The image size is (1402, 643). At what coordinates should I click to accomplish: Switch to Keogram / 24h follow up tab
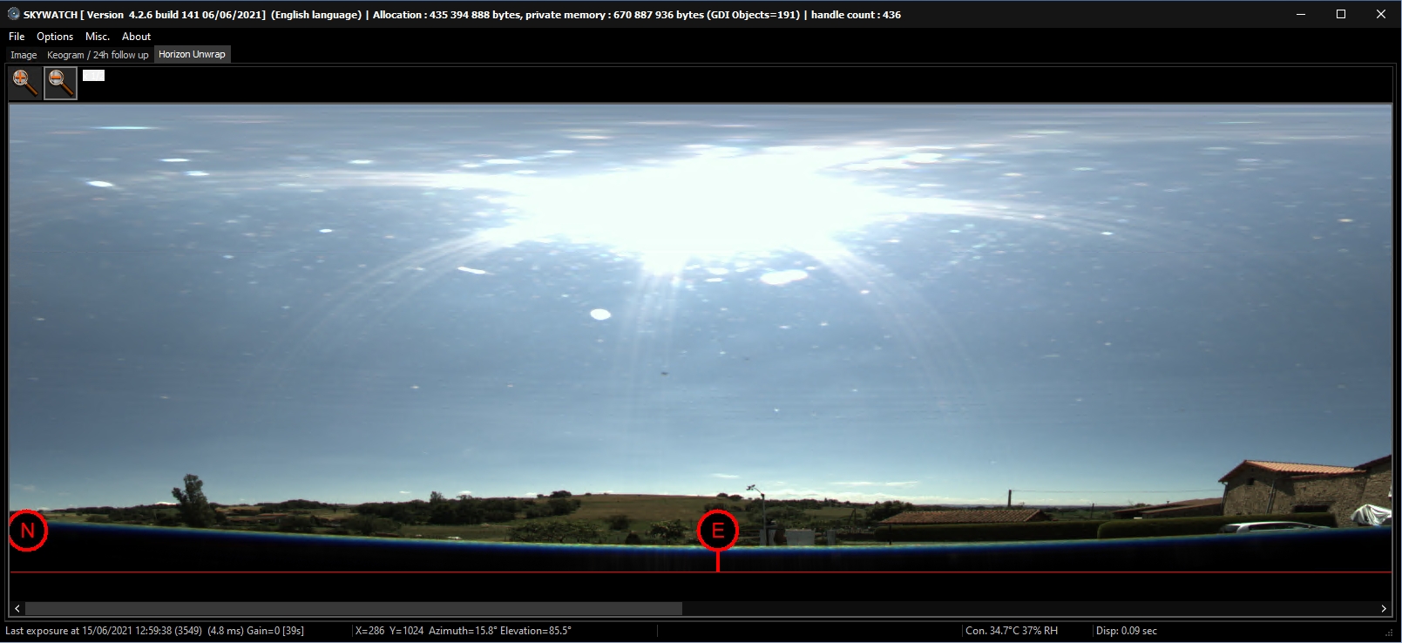98,55
